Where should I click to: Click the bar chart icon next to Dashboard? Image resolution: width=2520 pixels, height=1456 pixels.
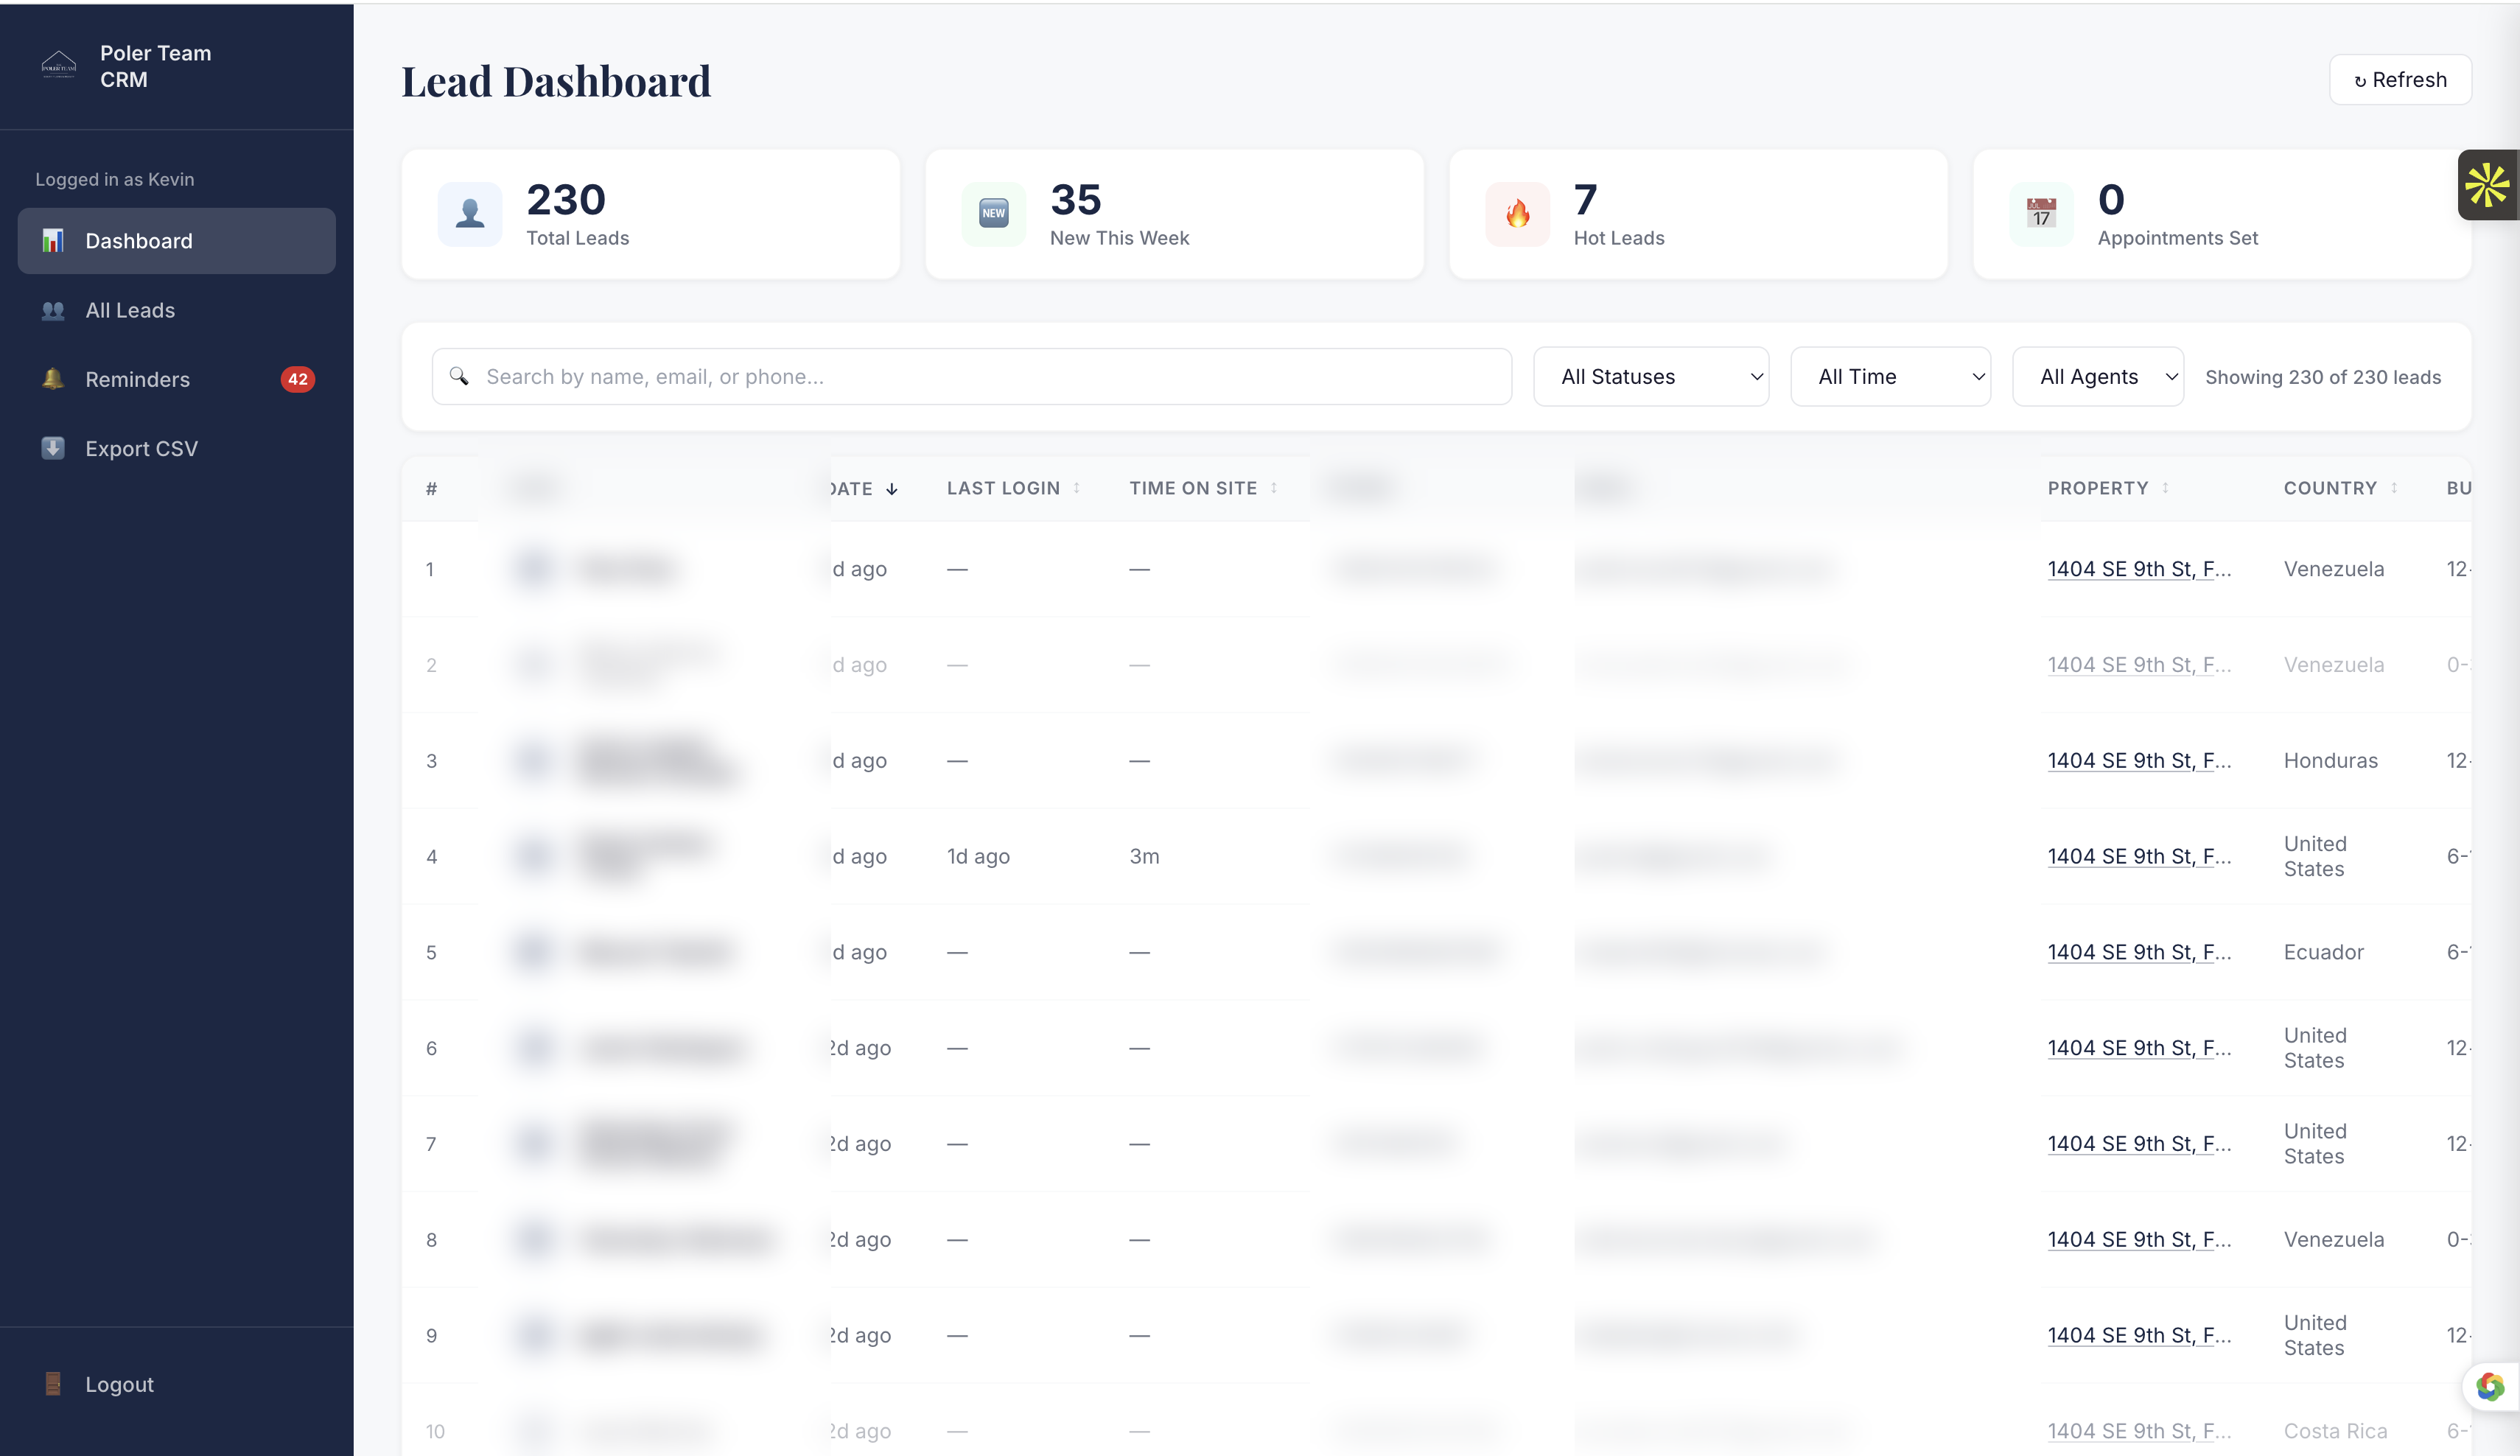click(53, 241)
